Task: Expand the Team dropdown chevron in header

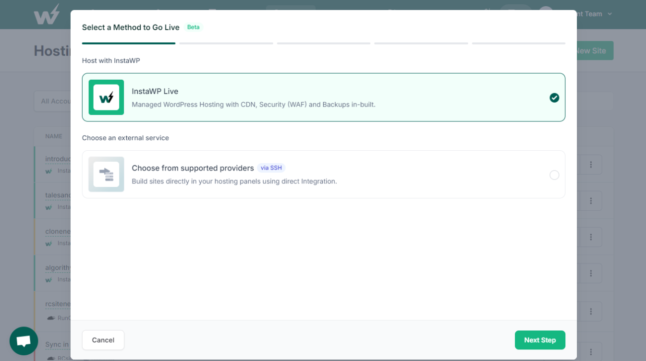Action: pos(610,14)
